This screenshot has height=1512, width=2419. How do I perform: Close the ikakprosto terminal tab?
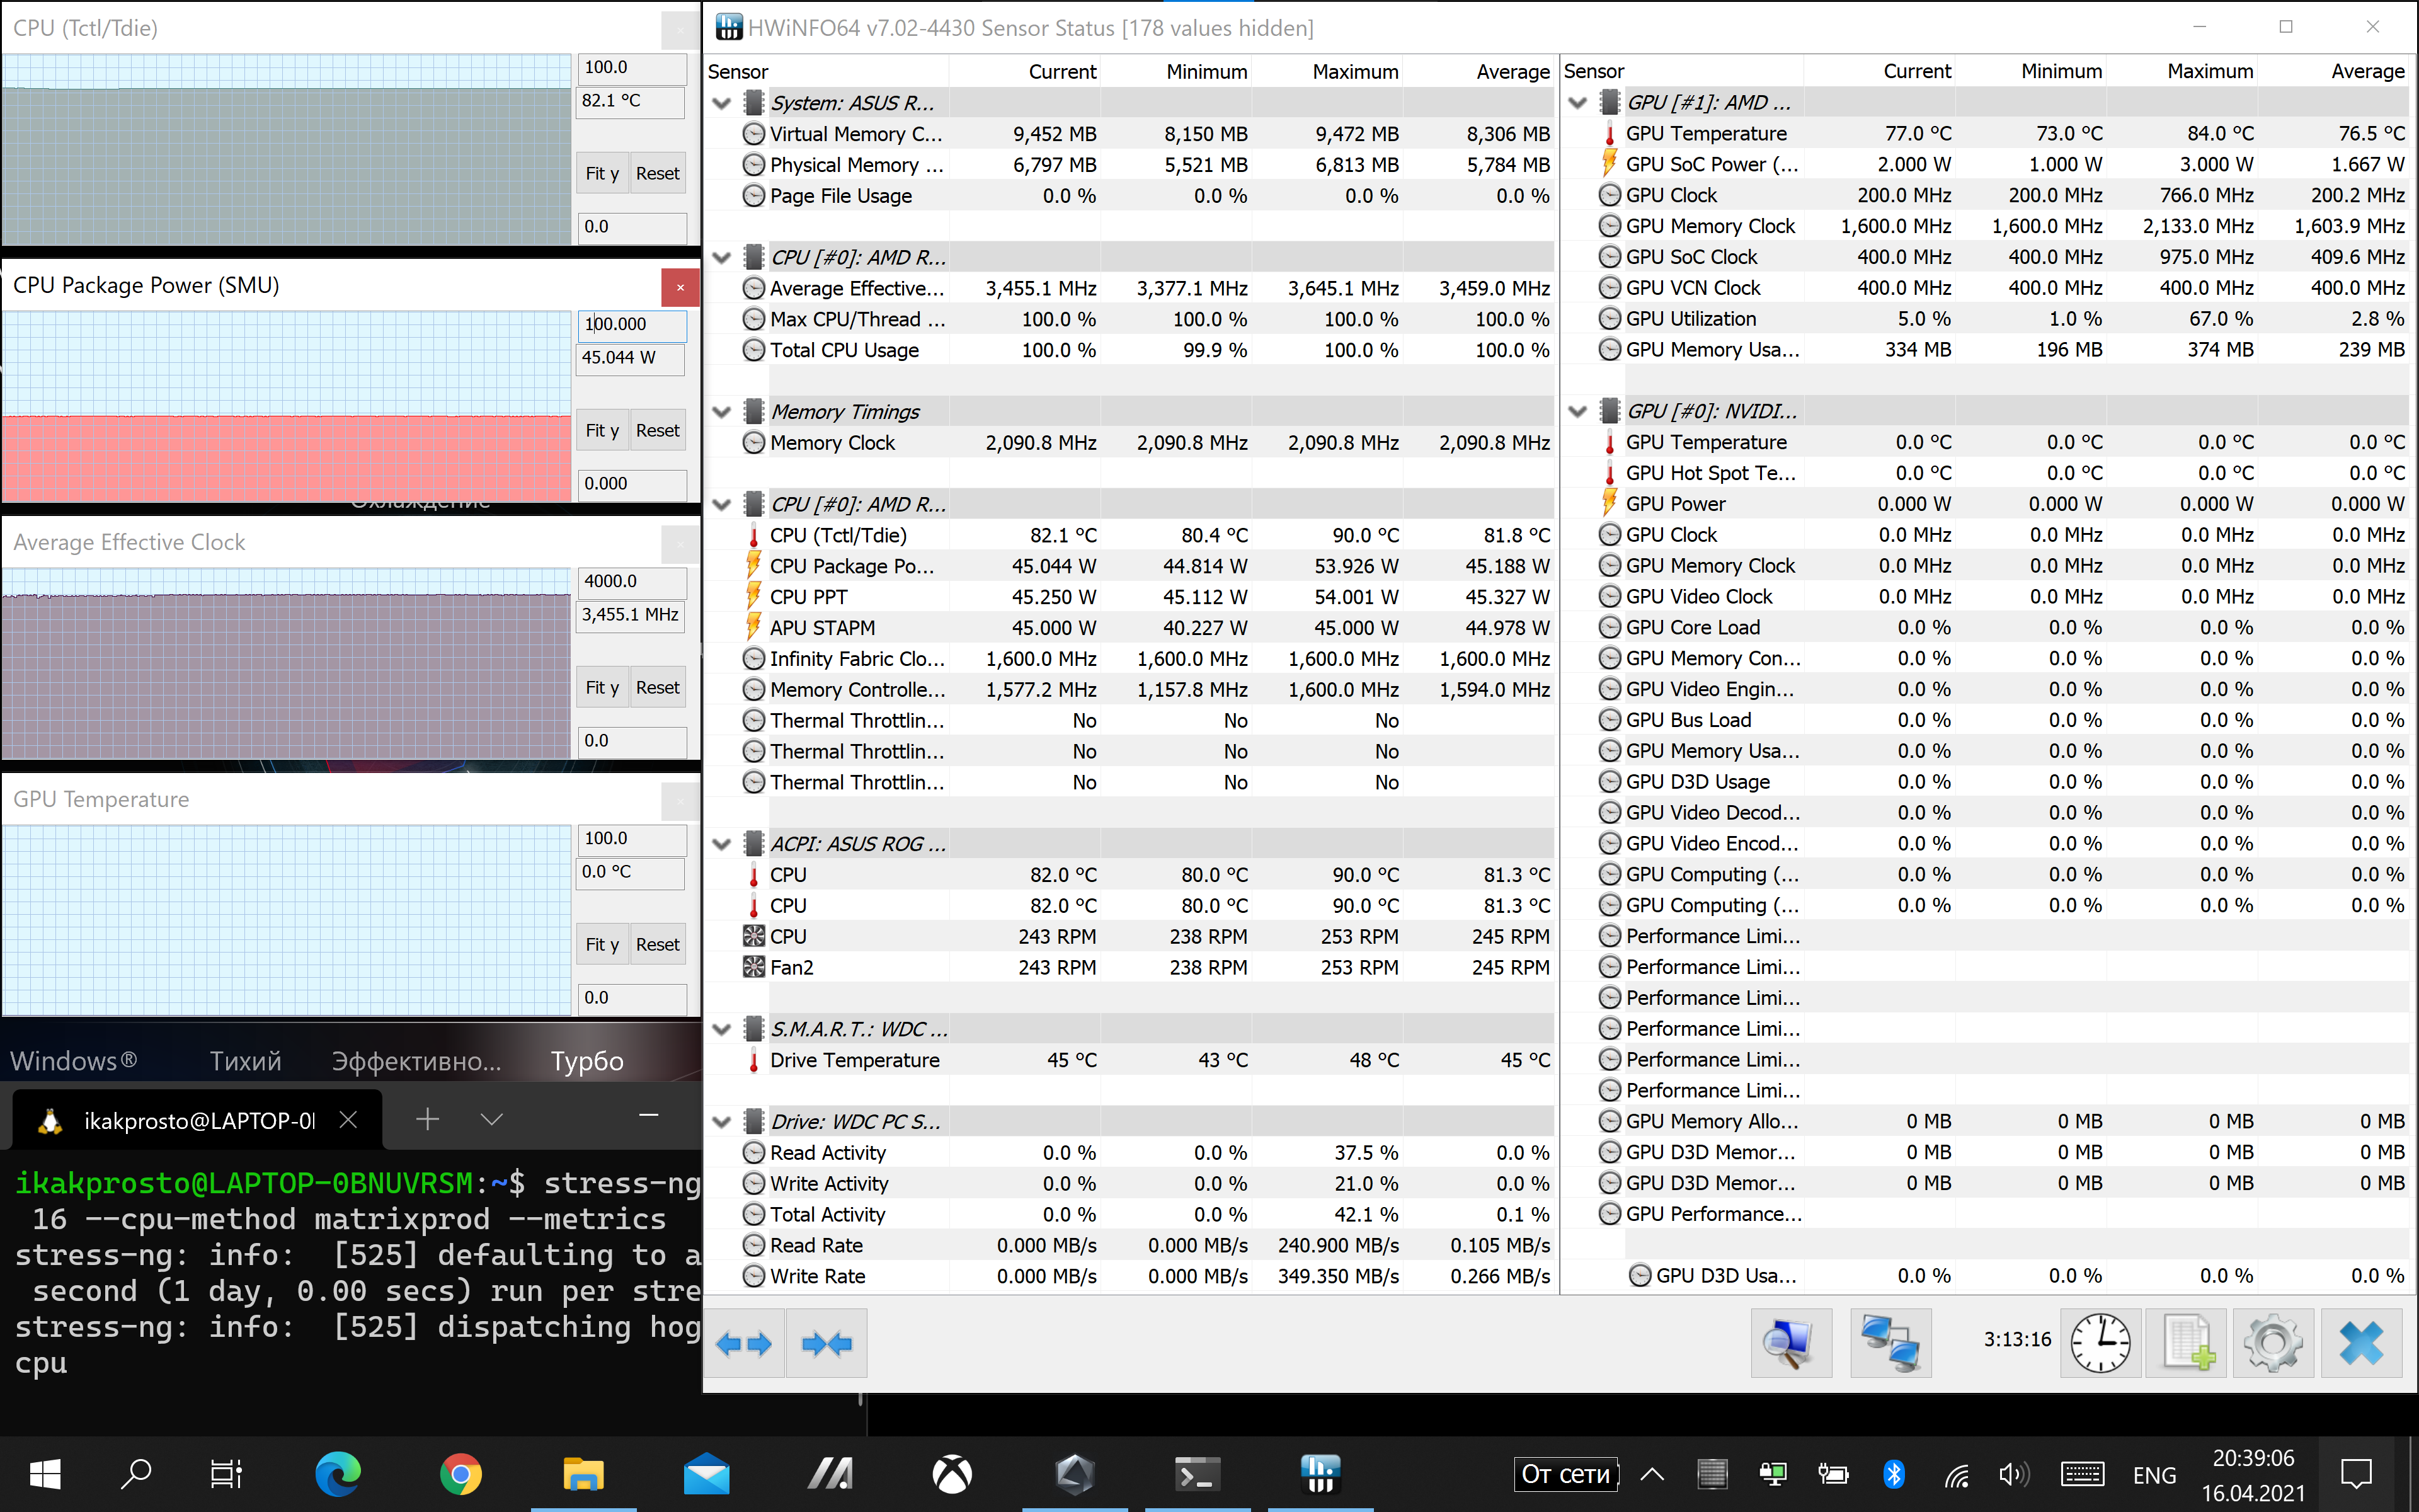(x=348, y=1120)
